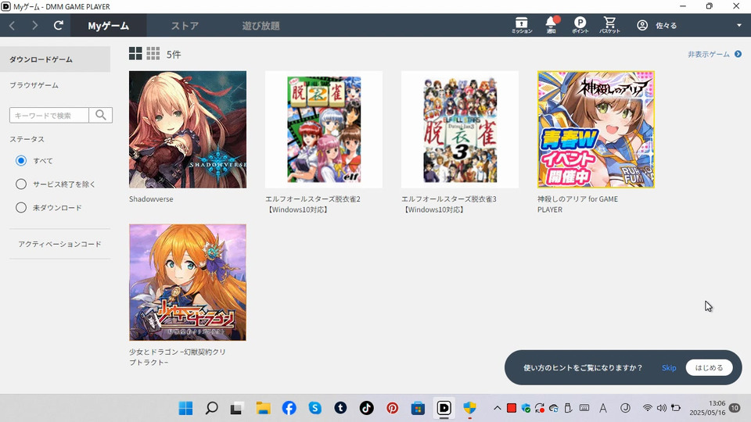Select ダウンロードゲーム in sidebar
Image resolution: width=751 pixels, height=422 pixels.
coord(55,59)
